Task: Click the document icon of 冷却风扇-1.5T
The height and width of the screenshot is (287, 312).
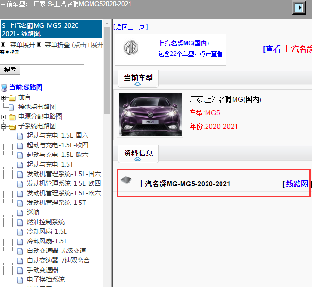Action: 20,241
